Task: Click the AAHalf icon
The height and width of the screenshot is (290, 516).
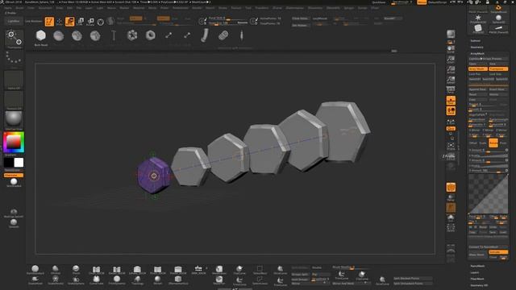Action: click(x=451, y=80)
